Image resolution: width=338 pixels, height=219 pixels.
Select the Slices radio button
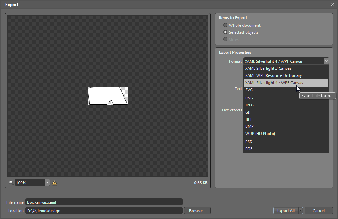225,39
